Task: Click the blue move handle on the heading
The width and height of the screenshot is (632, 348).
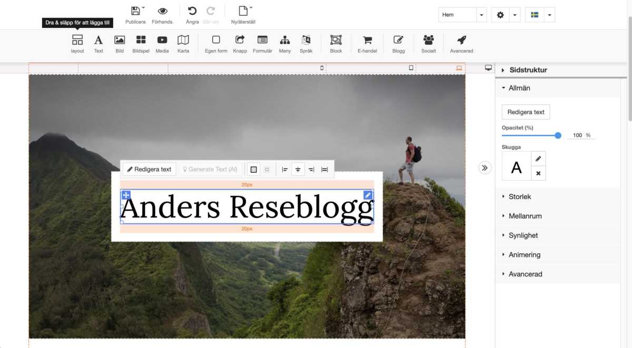Action: coord(126,195)
